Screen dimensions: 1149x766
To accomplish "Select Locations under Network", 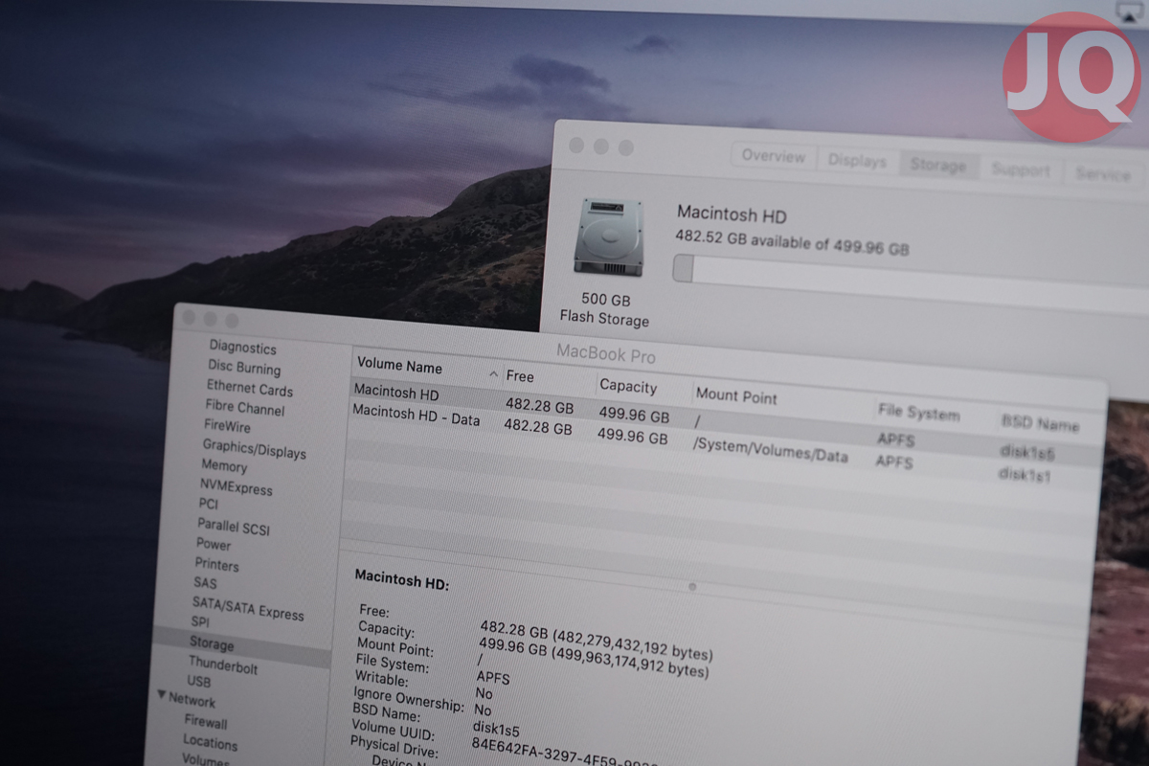I will tap(210, 742).
